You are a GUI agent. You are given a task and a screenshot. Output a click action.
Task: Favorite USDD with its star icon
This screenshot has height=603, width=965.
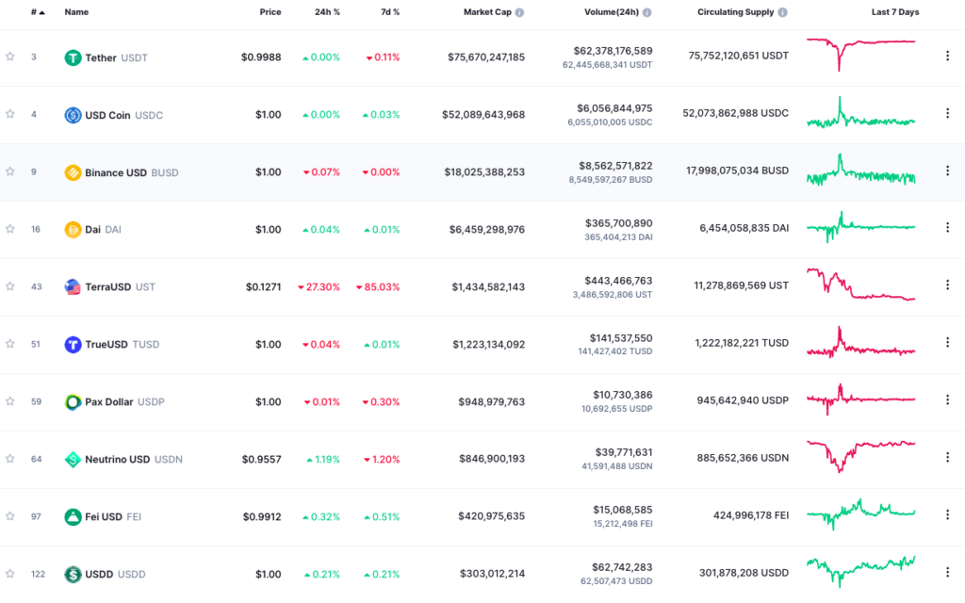tap(10, 573)
